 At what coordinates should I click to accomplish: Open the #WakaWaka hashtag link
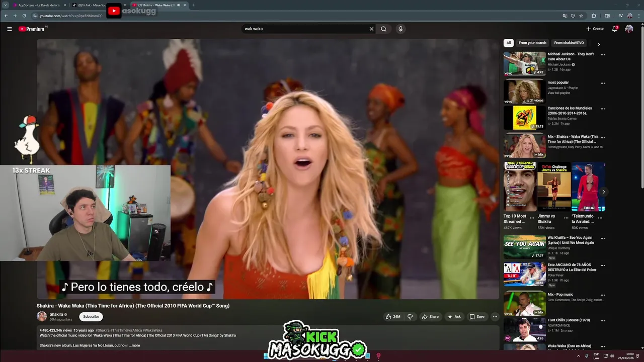point(152,330)
